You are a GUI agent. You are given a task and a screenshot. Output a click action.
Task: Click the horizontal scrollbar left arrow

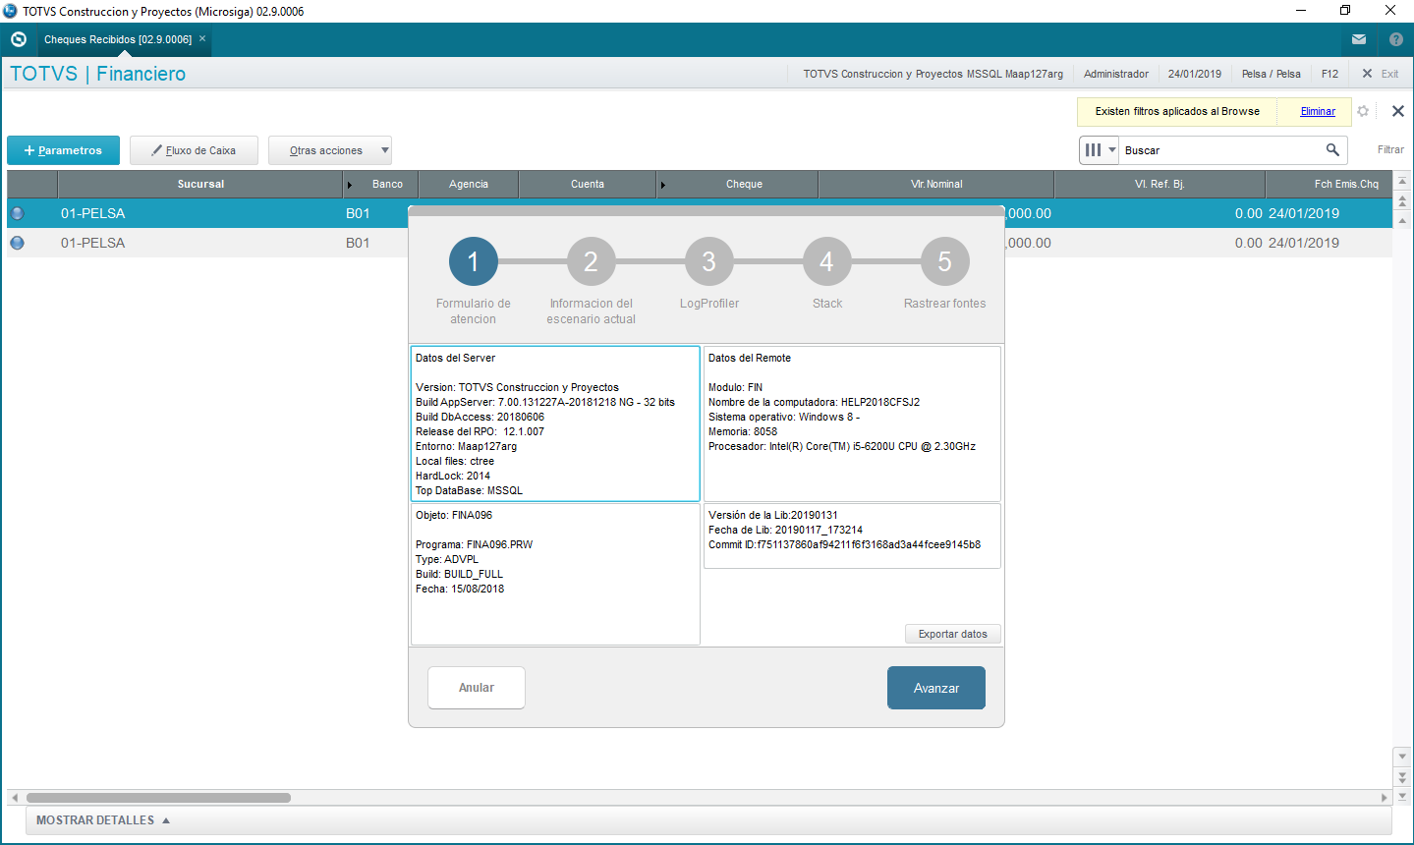tap(14, 798)
